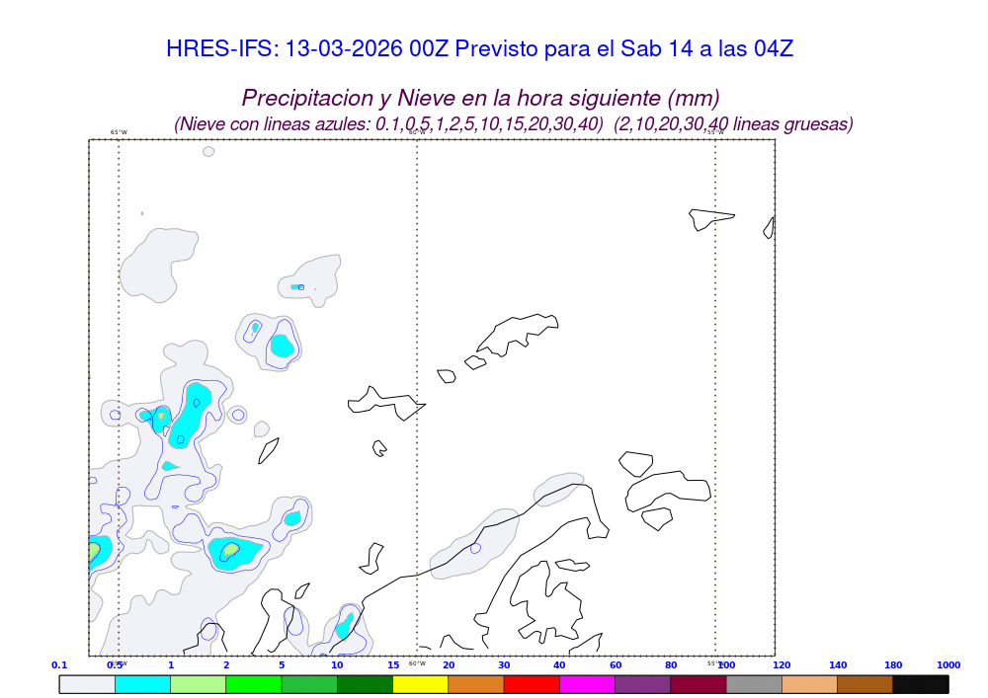Click the '20' label above the legend

tap(449, 665)
